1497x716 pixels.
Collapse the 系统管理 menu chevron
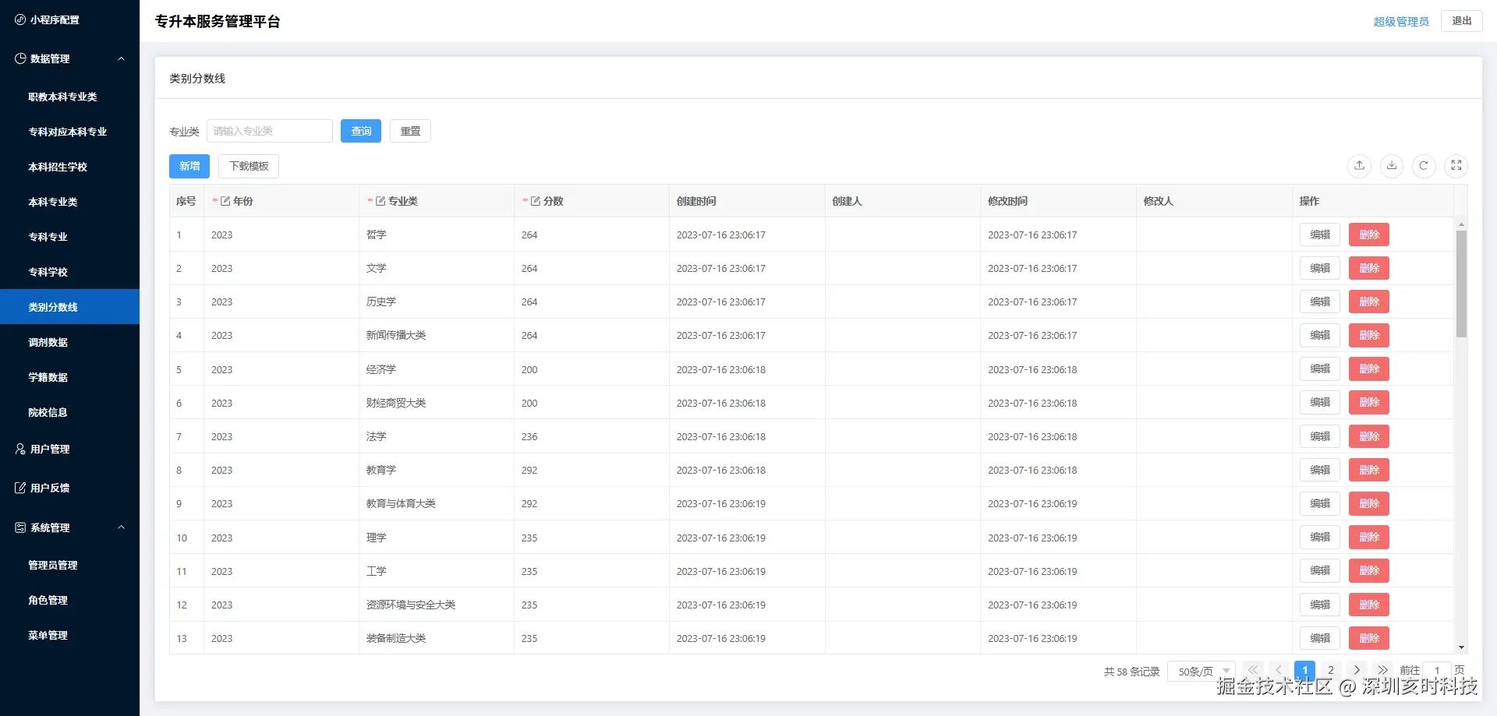pyautogui.click(x=121, y=527)
